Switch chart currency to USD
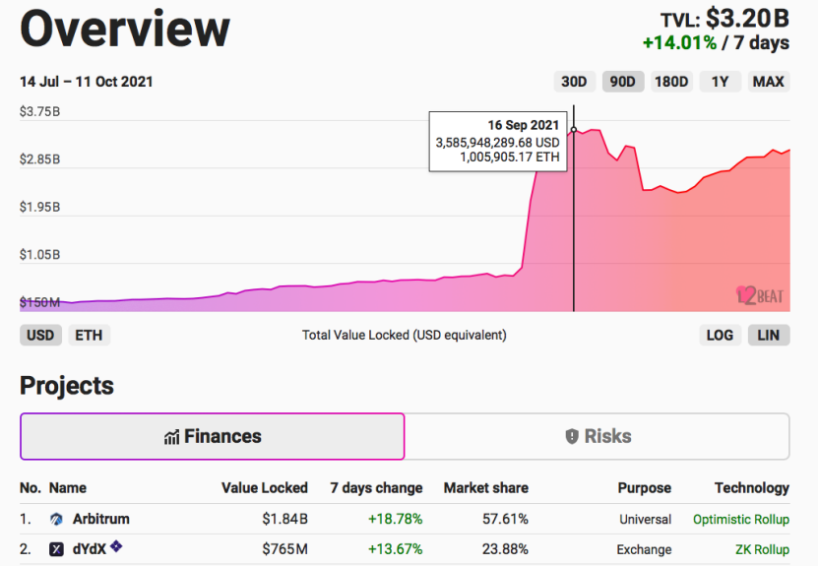Viewport: 818px width, 566px height. tap(40, 335)
